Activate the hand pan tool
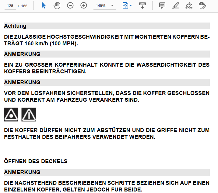Image resolution: width=218 pixels, height=193 pixels. coord(57,5)
